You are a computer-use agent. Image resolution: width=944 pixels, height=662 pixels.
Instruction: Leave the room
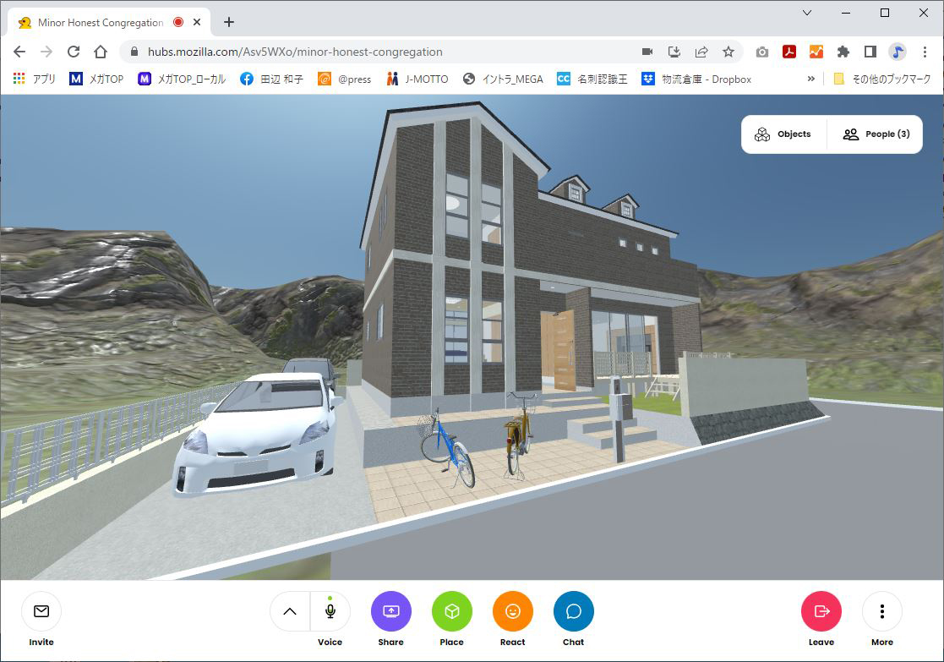(x=821, y=611)
